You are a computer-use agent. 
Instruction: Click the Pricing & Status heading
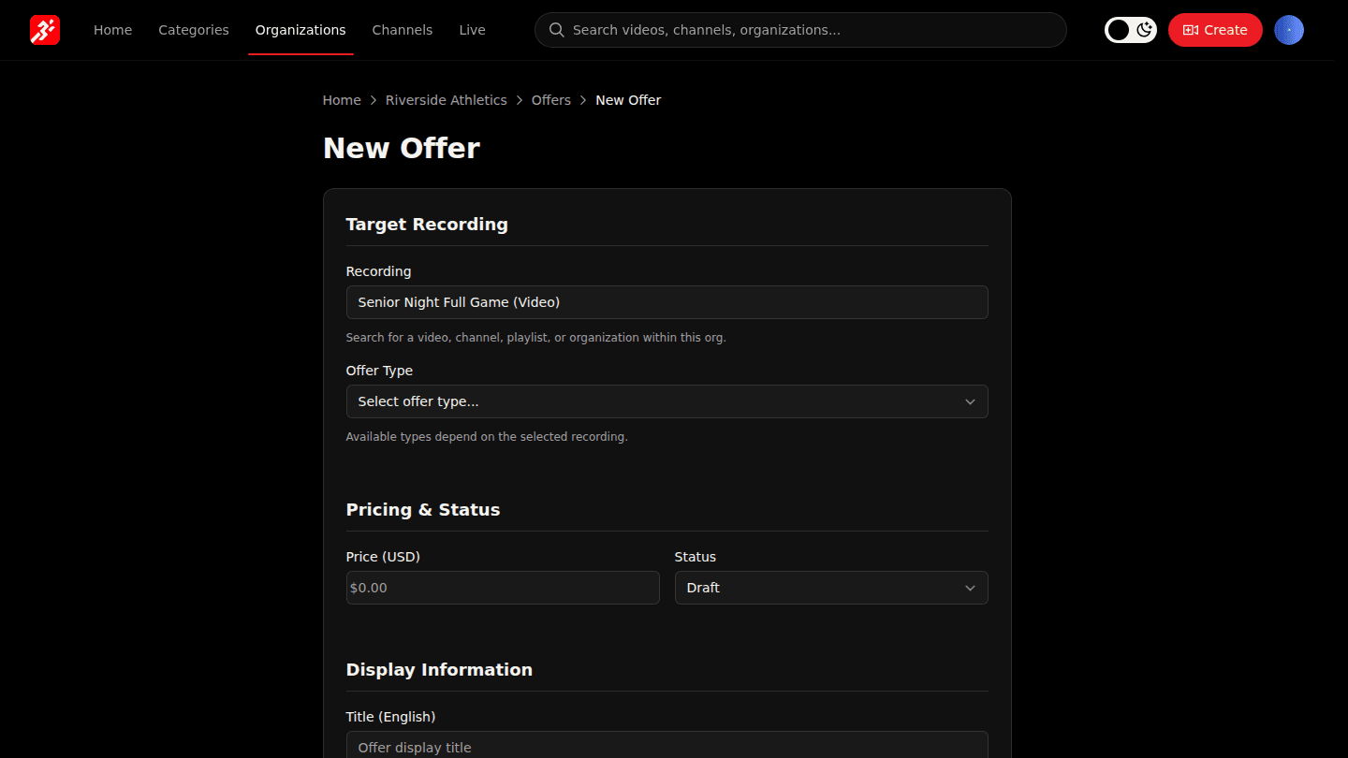(x=423, y=510)
